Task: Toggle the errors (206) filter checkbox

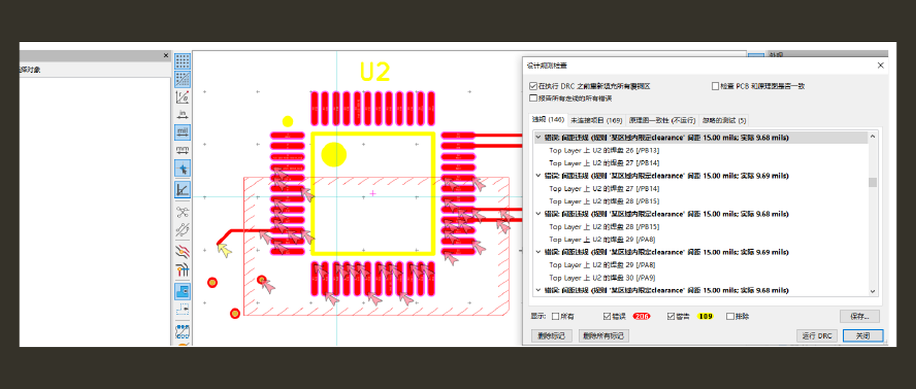Action: tap(607, 316)
